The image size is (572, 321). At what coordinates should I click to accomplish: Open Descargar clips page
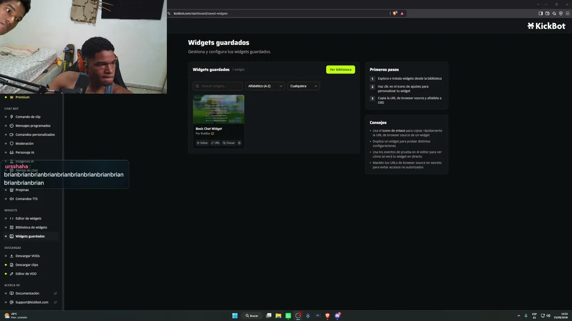click(30, 265)
